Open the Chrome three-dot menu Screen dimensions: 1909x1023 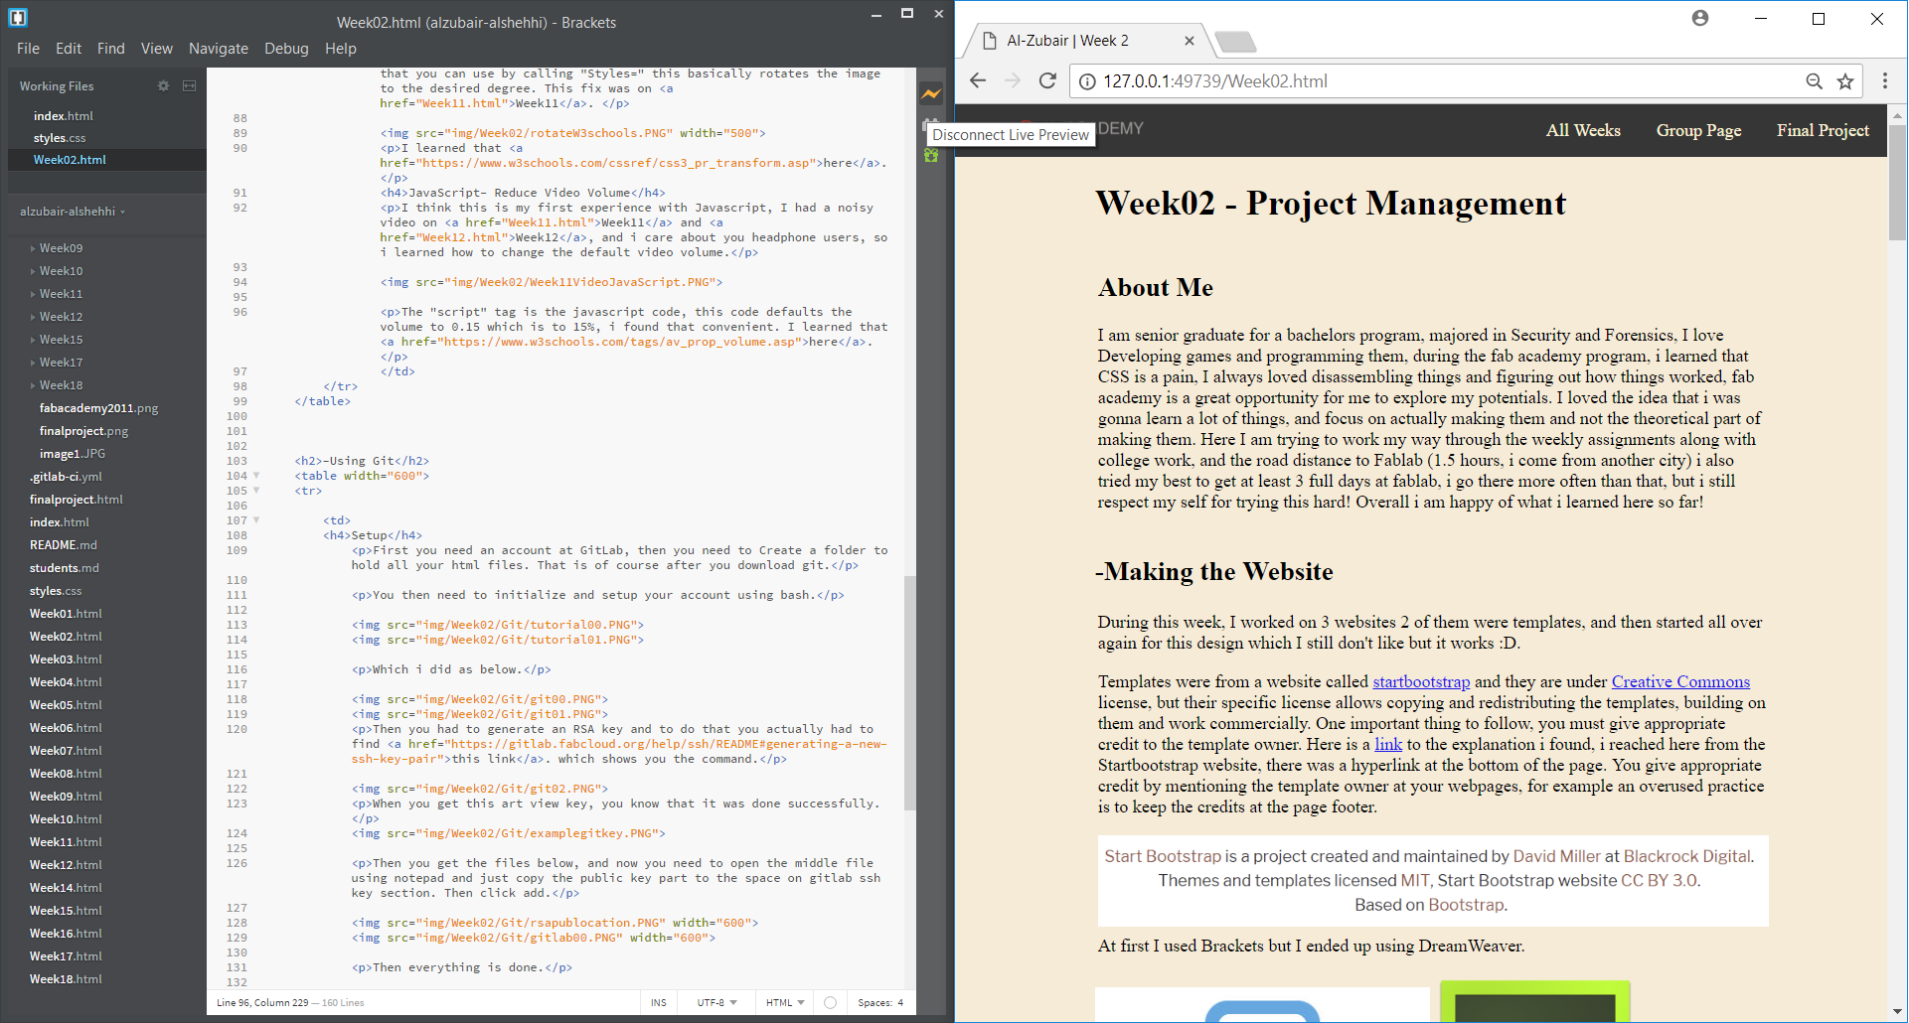click(1884, 81)
